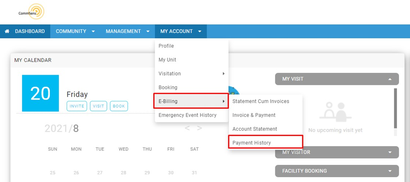410x182 pixels.
Task: Click the My Visit panel scrollbar
Action: click(395, 112)
